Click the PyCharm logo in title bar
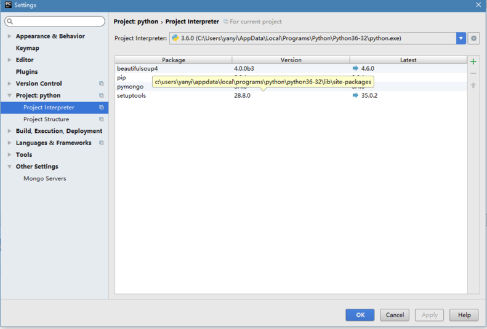The height and width of the screenshot is (329, 487). click(8, 5)
